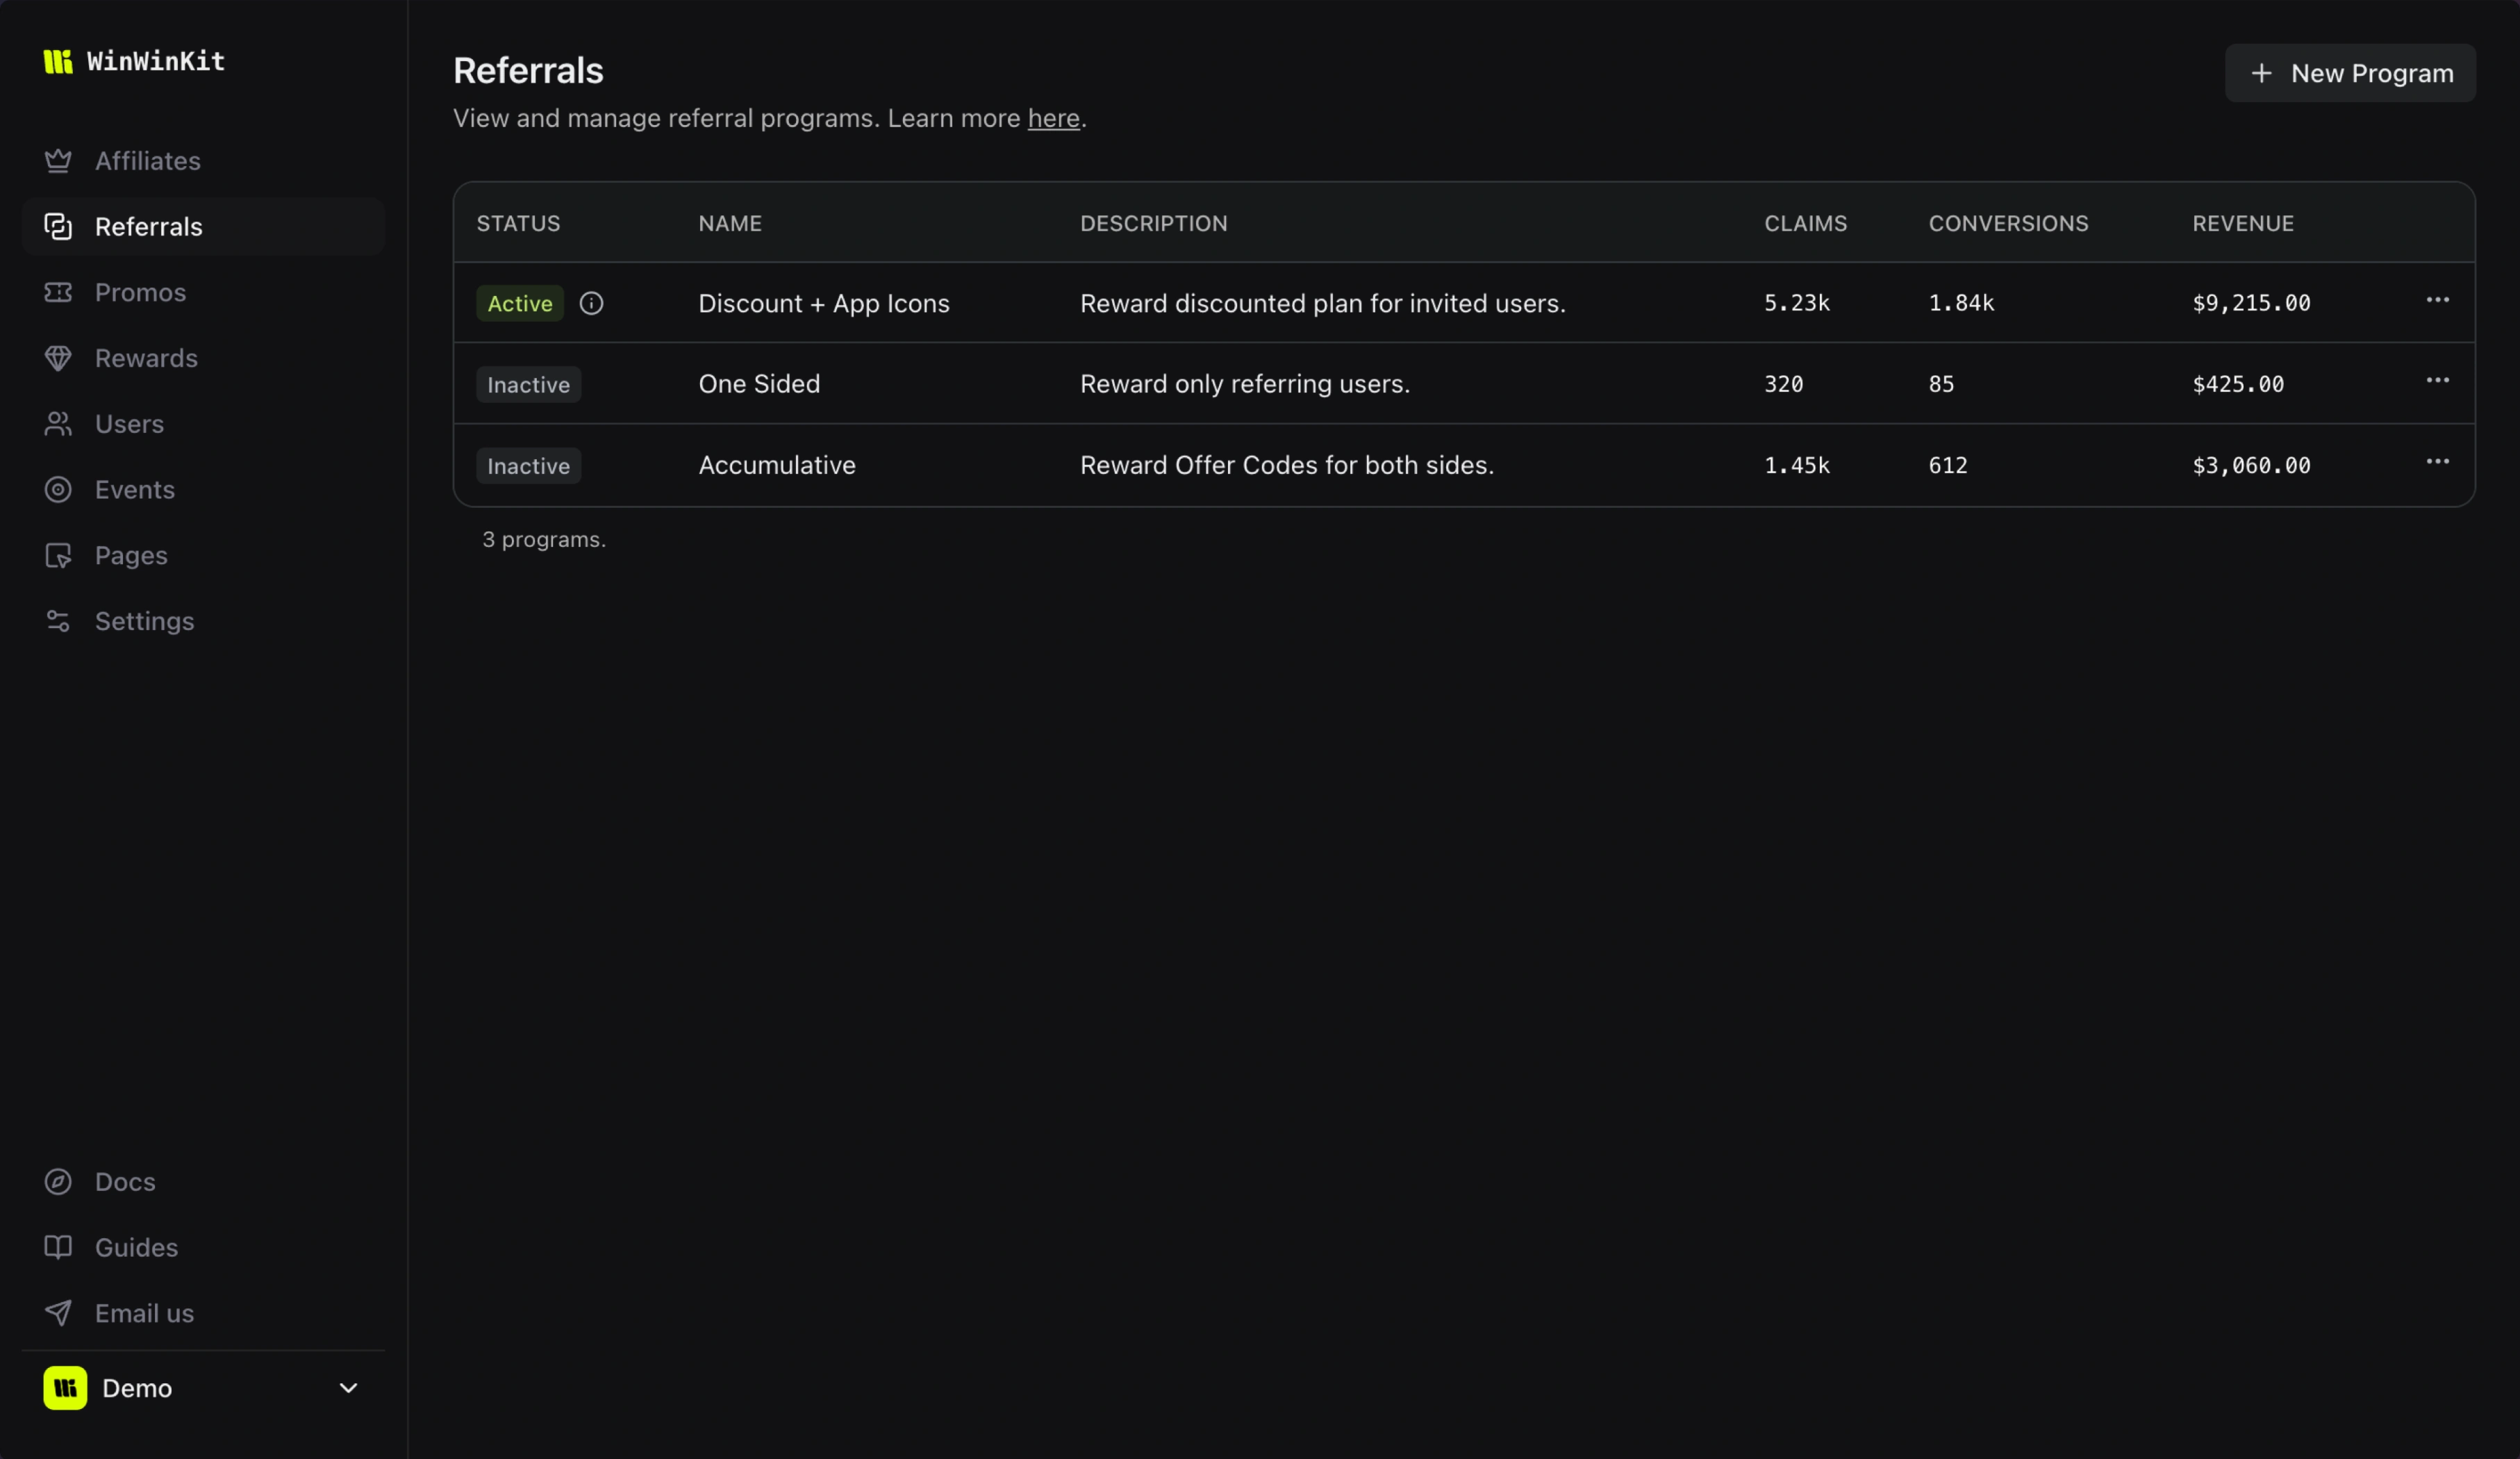Navigate to the Referrals section

pos(150,226)
